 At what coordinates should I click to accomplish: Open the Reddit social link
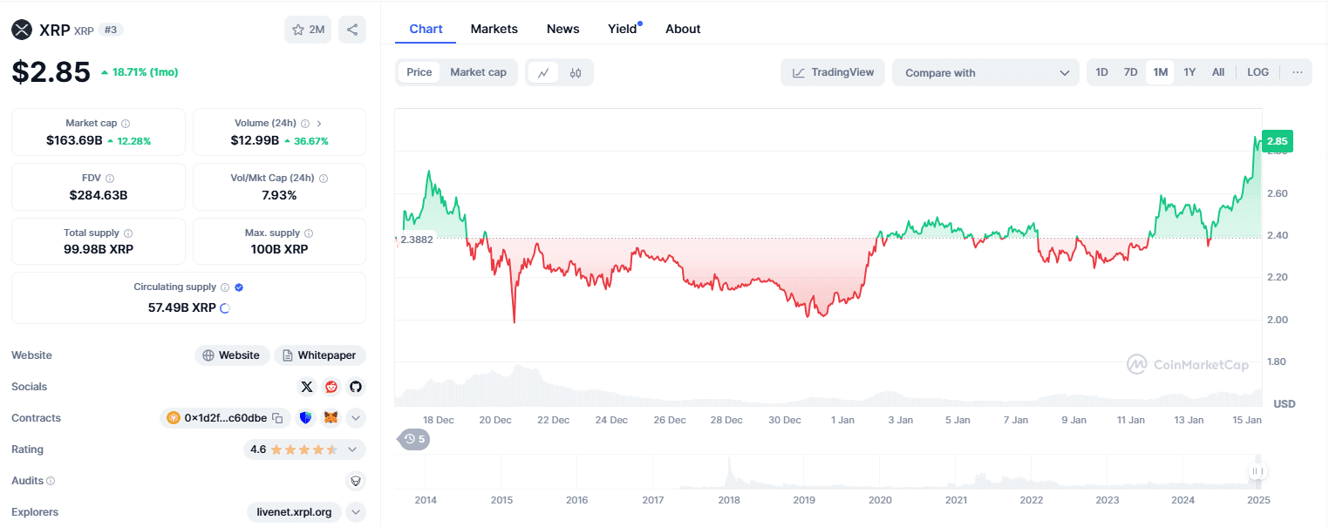click(x=331, y=387)
